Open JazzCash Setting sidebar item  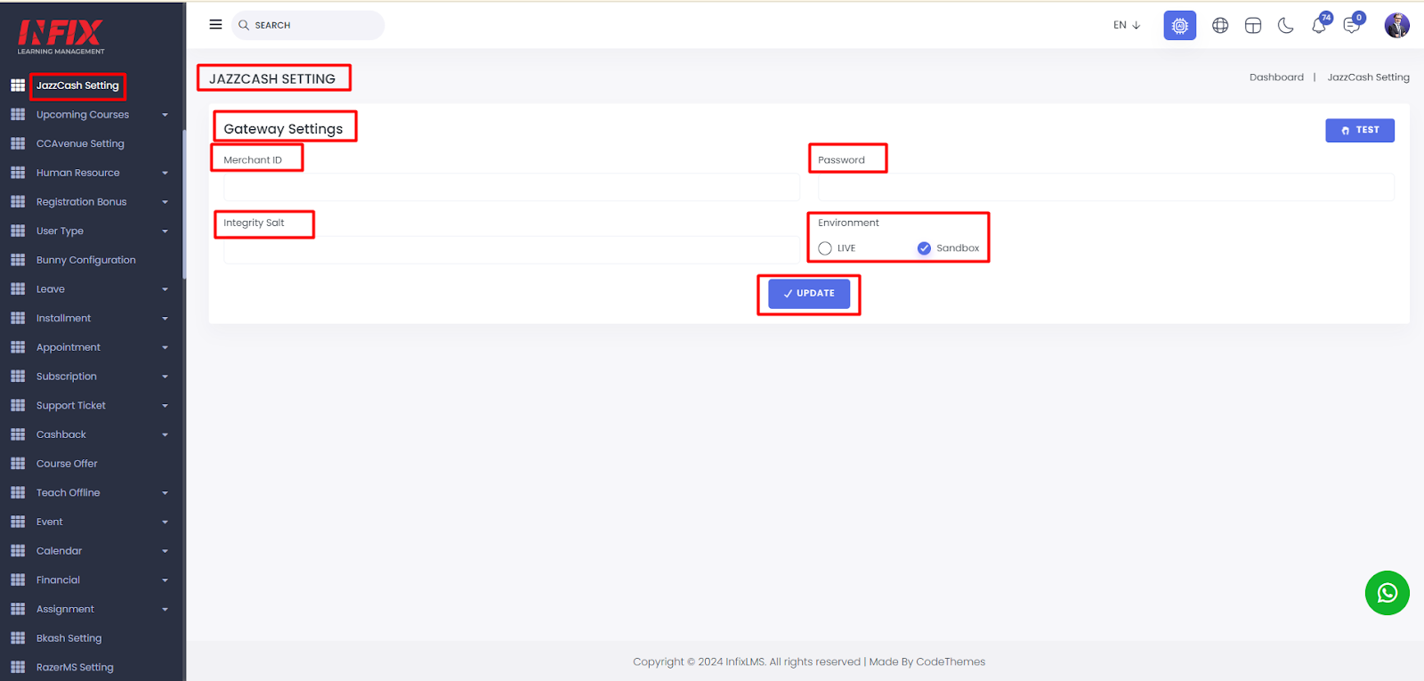click(77, 85)
